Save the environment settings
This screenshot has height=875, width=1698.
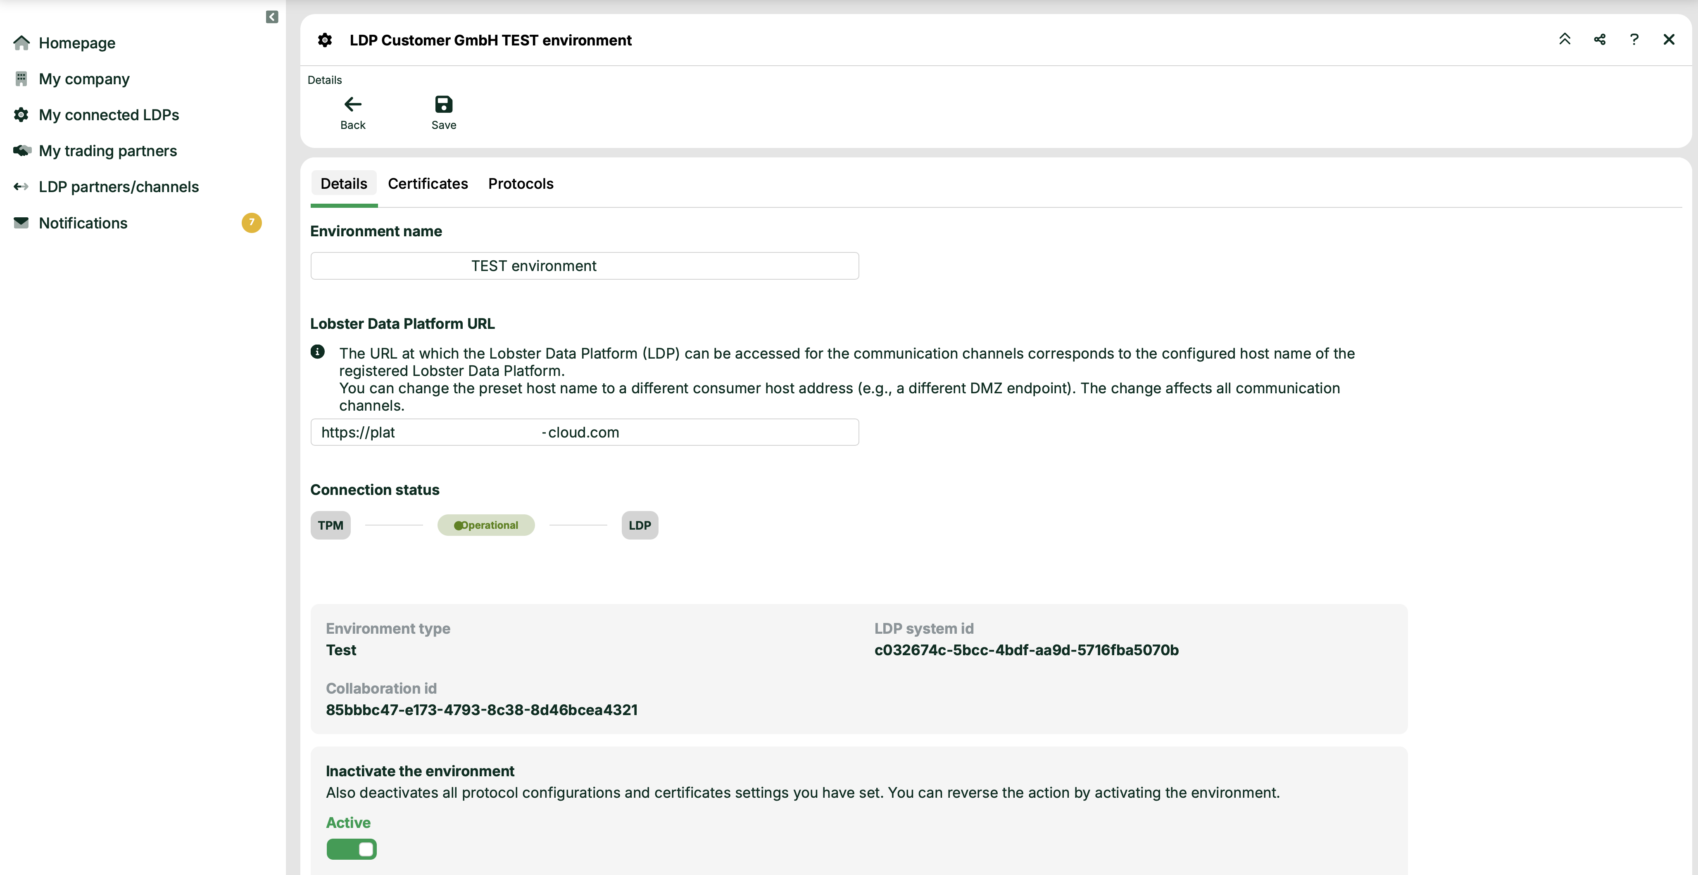[x=444, y=113]
